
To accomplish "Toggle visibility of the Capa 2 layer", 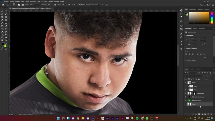I will 185,90.
